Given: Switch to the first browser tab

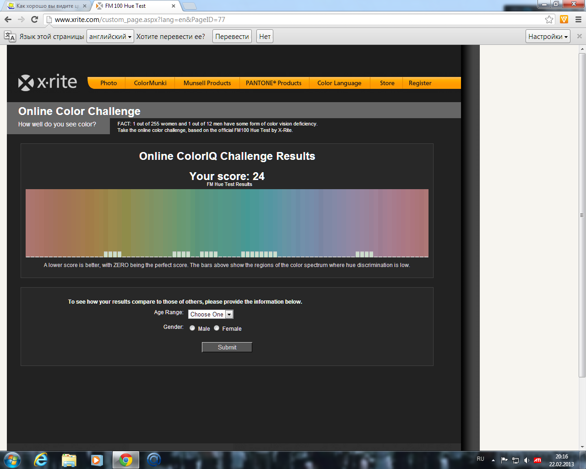Looking at the screenshot, I should (x=46, y=6).
